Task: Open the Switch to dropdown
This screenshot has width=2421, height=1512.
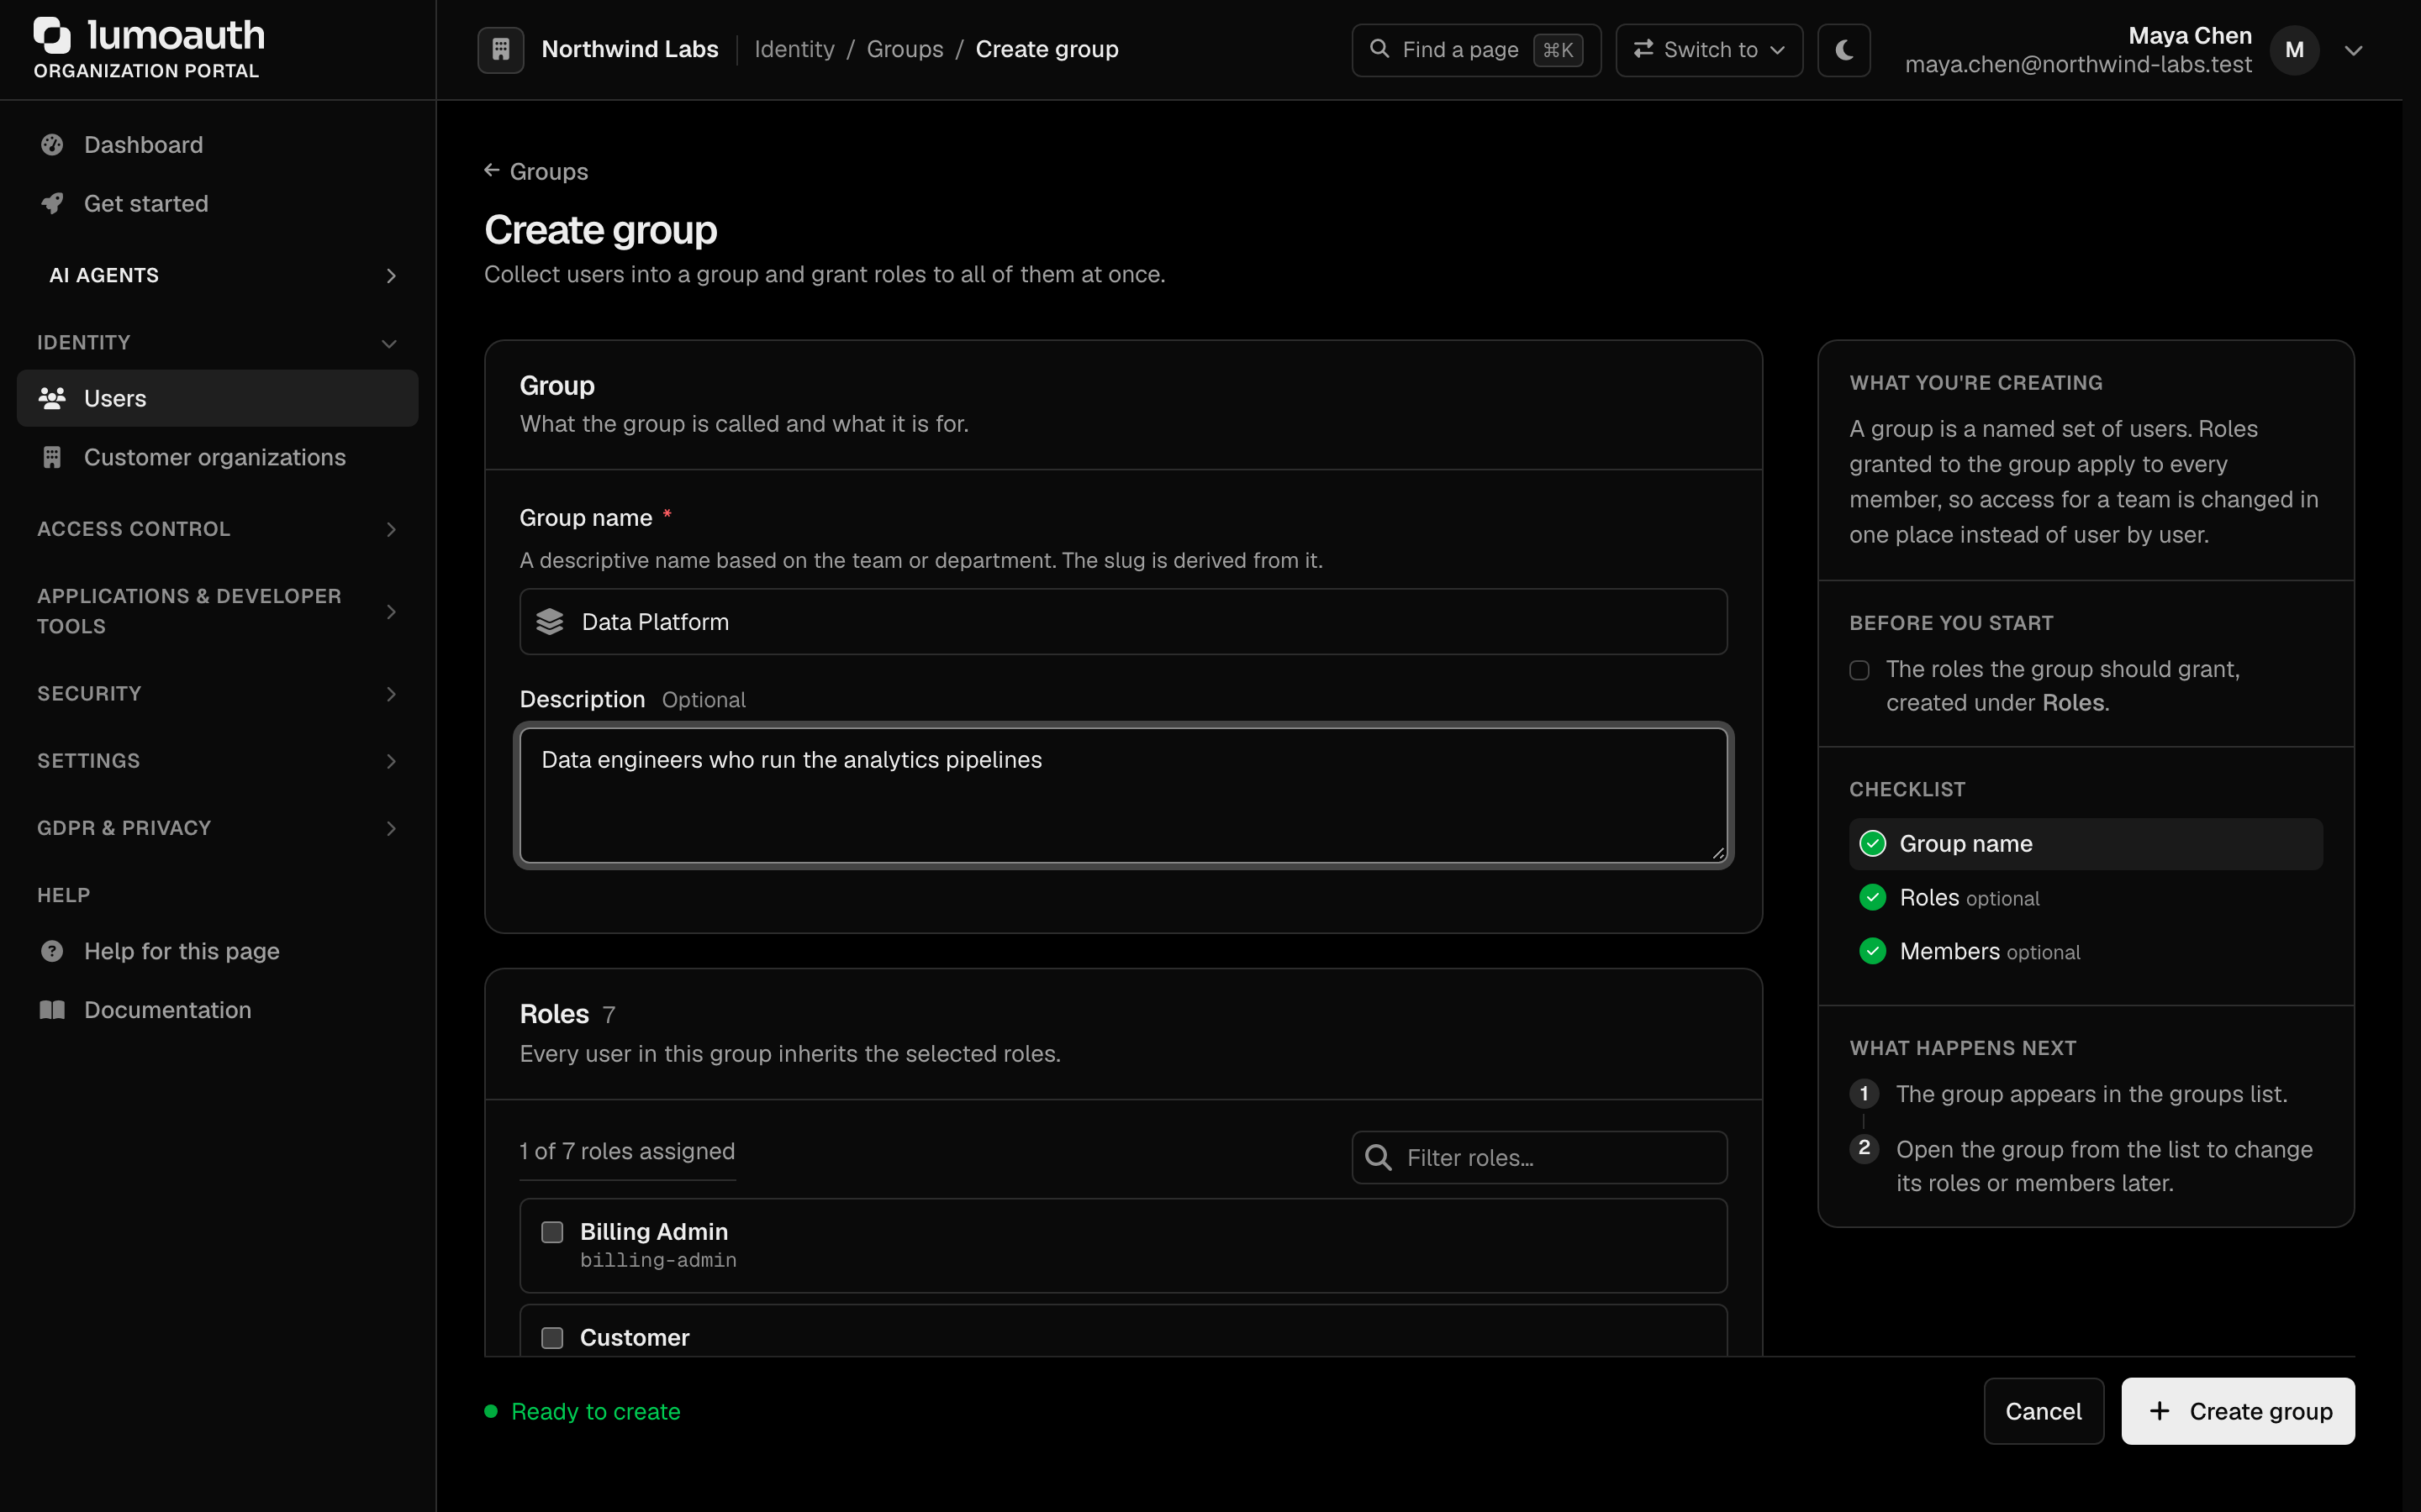Action: [1709, 50]
